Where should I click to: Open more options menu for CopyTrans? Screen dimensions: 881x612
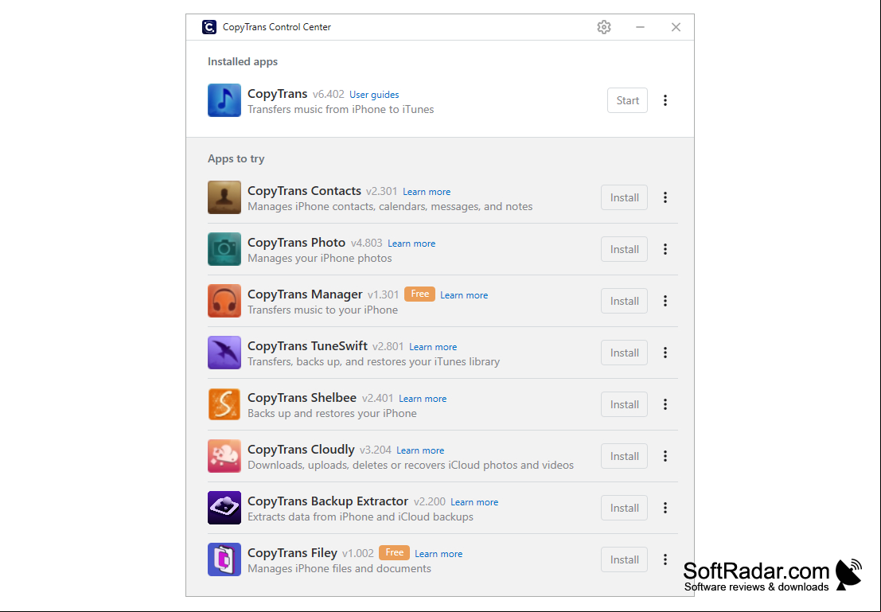click(x=665, y=100)
